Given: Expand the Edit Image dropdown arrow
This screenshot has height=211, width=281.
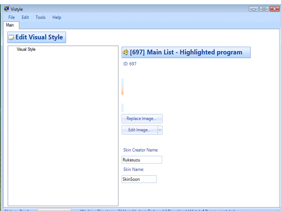Looking at the screenshot, I should (160, 130).
